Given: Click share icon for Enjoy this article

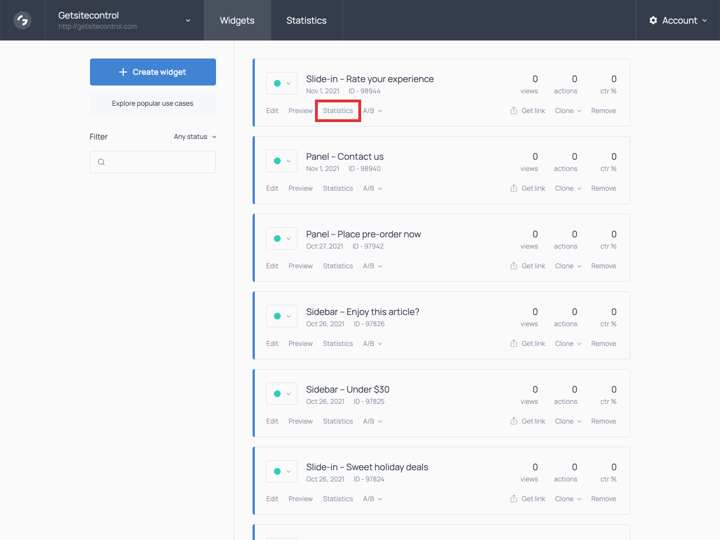Looking at the screenshot, I should [x=514, y=344].
